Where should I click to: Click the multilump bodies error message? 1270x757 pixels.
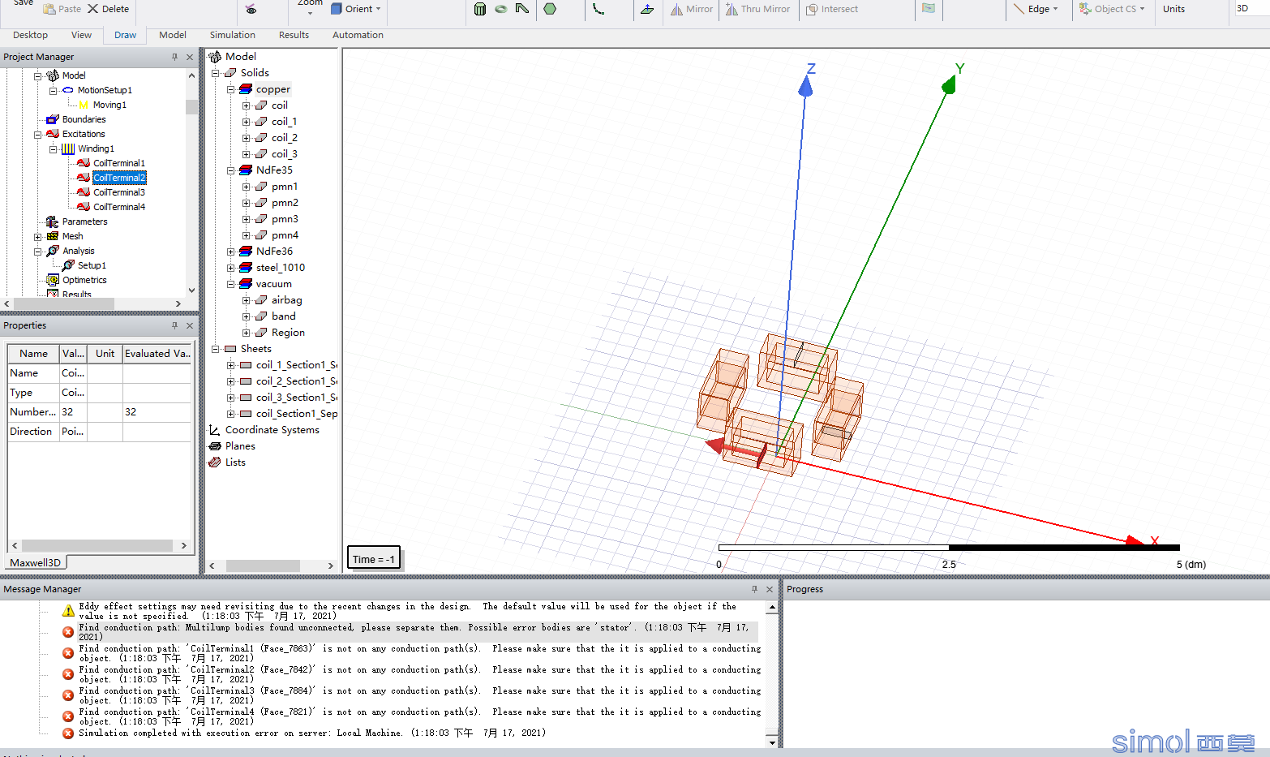pyautogui.click(x=418, y=632)
